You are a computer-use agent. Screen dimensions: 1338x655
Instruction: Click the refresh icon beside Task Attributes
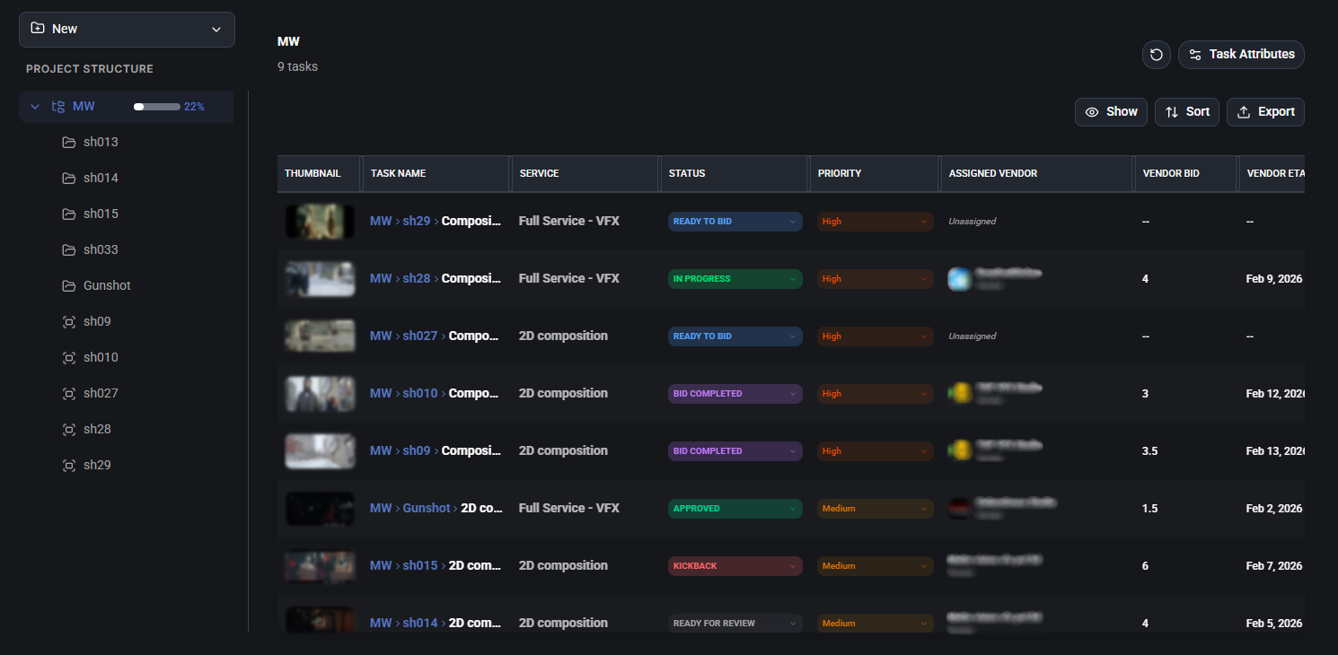[x=1157, y=55]
